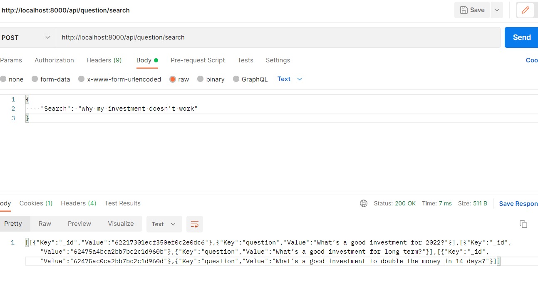Click Save Response link

[518, 203]
